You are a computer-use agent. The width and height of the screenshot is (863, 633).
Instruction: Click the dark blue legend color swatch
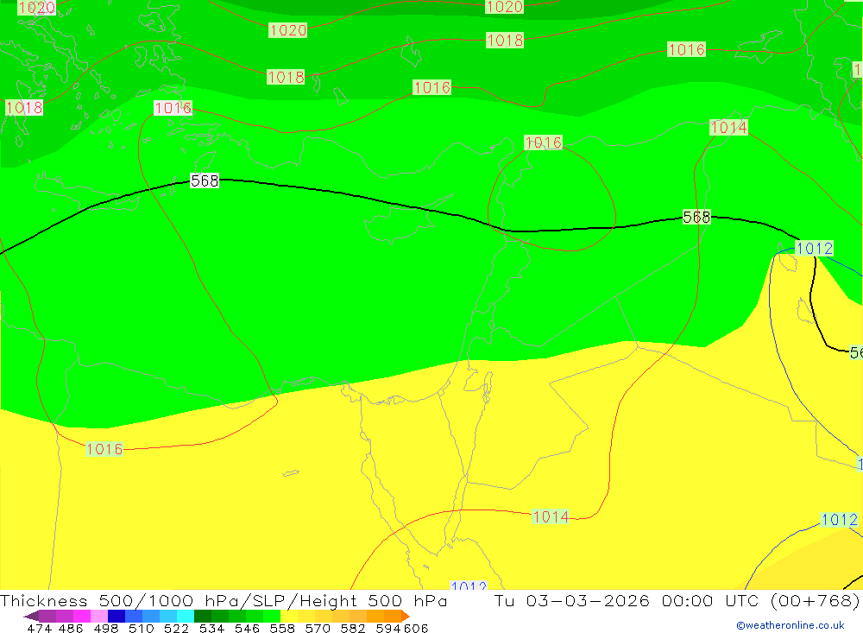(117, 616)
